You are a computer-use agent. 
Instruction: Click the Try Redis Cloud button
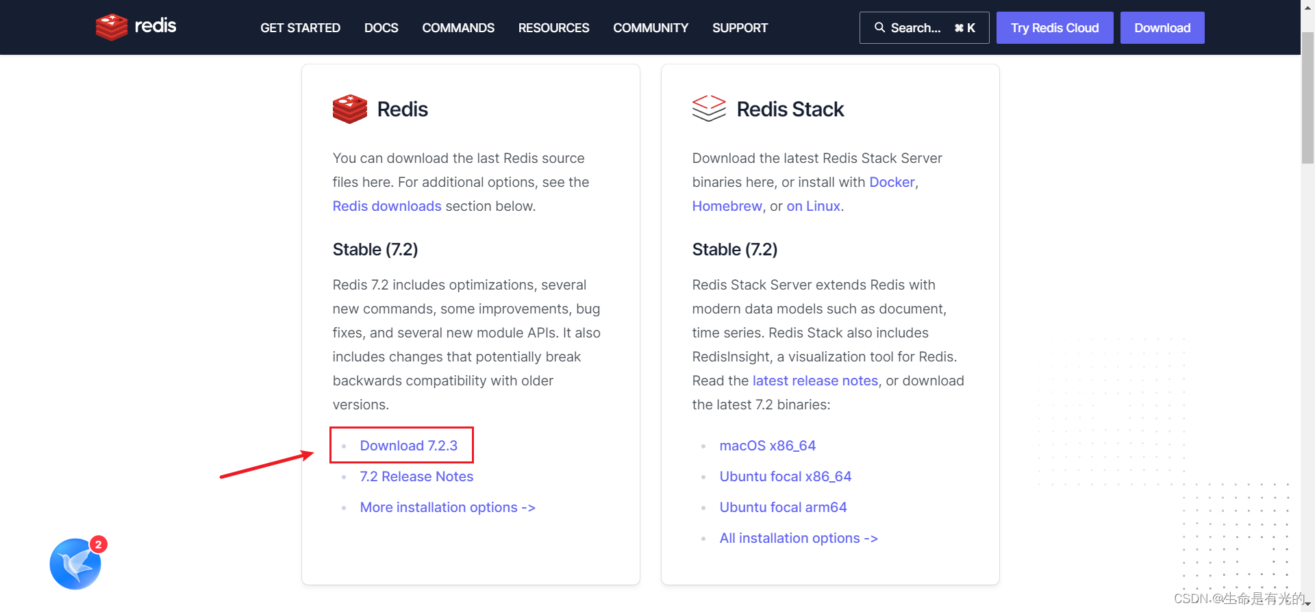(x=1055, y=27)
